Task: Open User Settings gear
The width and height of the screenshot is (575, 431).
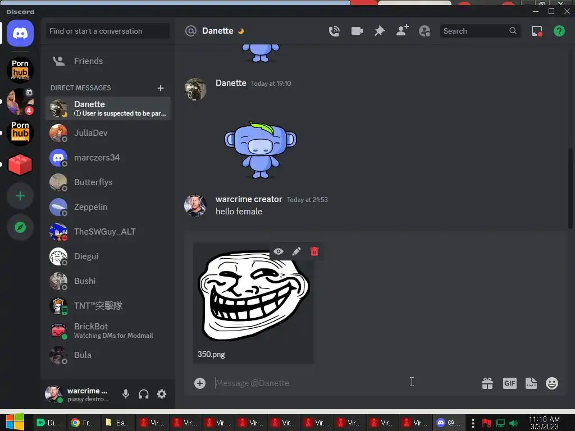Action: (162, 394)
